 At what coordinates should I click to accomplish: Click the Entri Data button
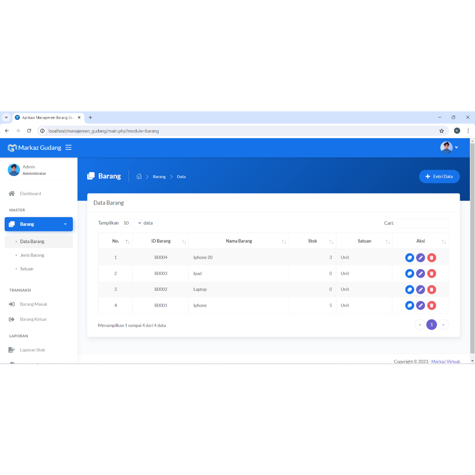(439, 176)
